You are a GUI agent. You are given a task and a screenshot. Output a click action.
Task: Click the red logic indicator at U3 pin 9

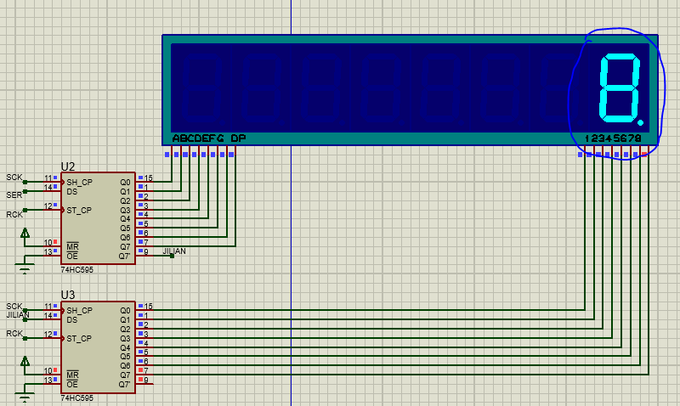coord(140,380)
